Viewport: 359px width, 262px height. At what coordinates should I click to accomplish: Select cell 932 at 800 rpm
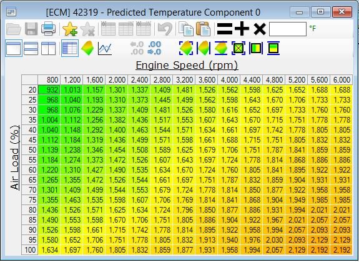[49, 90]
